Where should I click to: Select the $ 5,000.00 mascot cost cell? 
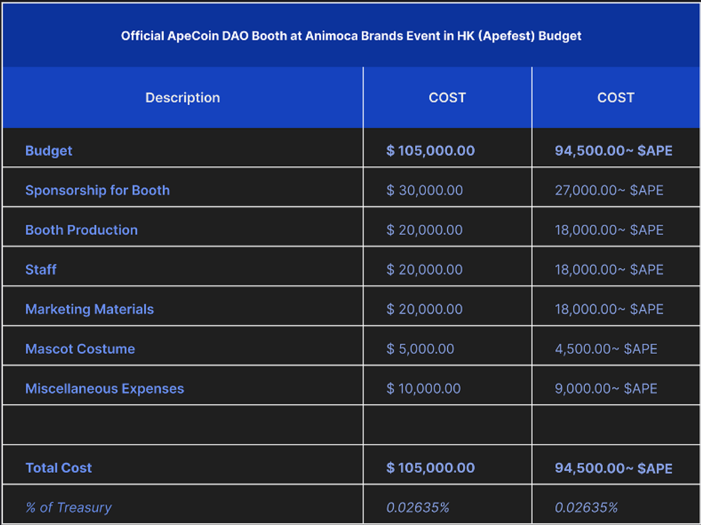click(420, 349)
